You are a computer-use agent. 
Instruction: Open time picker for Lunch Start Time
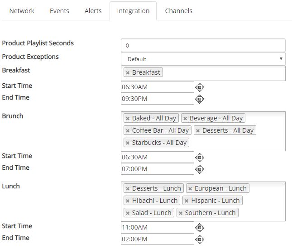200,228
